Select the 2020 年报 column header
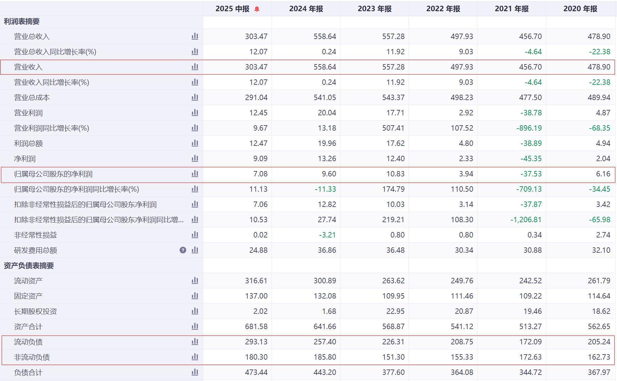The width and height of the screenshot is (617, 381). tap(580, 9)
